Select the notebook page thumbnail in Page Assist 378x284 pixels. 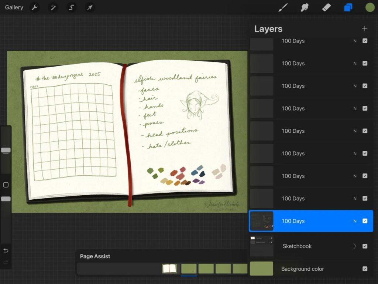[x=169, y=268]
